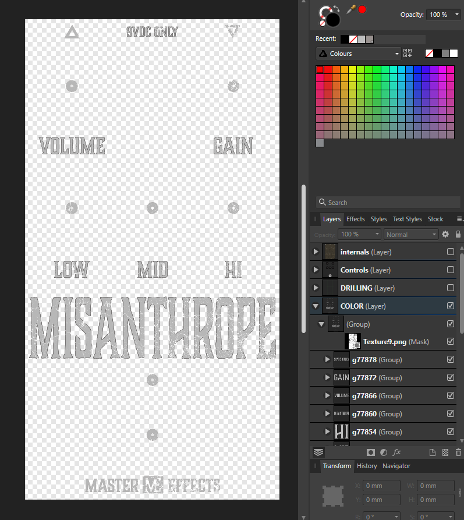
Task: Enable visibility of the Controls layer
Action: tap(450, 270)
